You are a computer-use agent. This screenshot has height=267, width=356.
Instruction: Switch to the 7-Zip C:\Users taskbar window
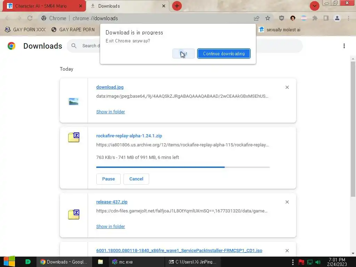(x=193, y=262)
